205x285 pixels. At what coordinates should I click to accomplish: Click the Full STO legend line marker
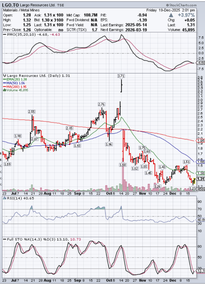[4, 239]
